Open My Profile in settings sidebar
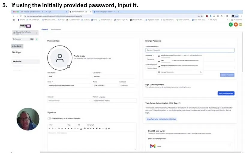The height and width of the screenshot is (154, 245). [25, 61]
